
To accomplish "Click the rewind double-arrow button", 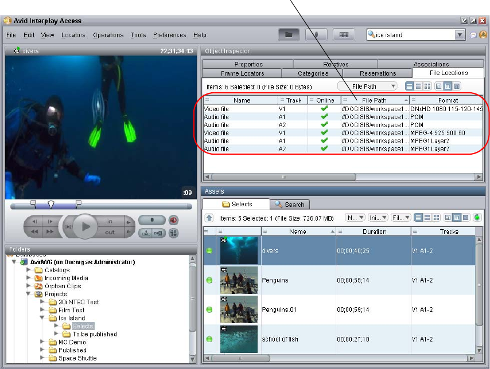I will point(35,232).
